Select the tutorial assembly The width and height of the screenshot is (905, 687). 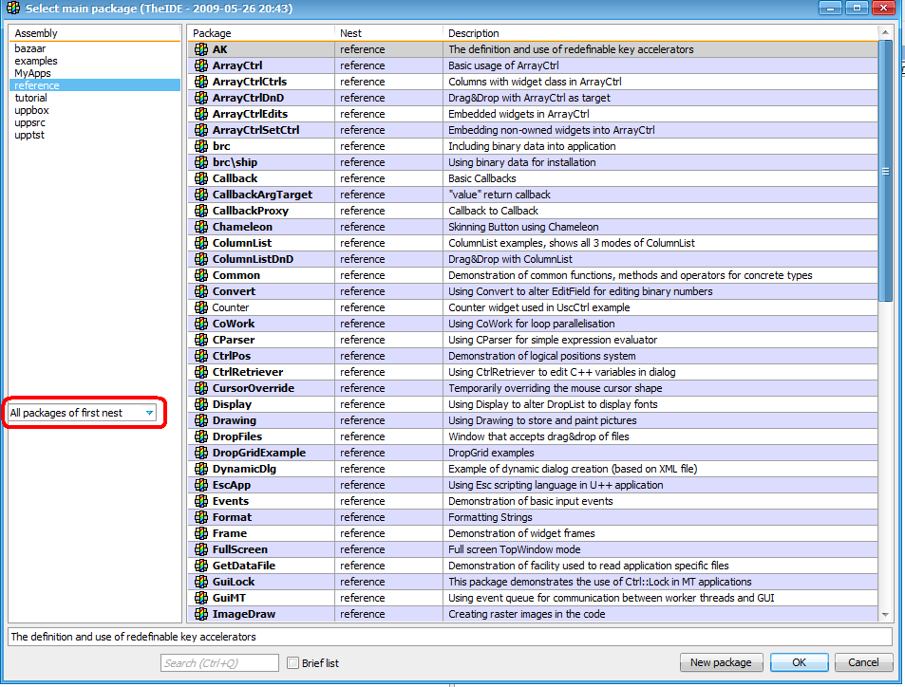click(x=31, y=98)
